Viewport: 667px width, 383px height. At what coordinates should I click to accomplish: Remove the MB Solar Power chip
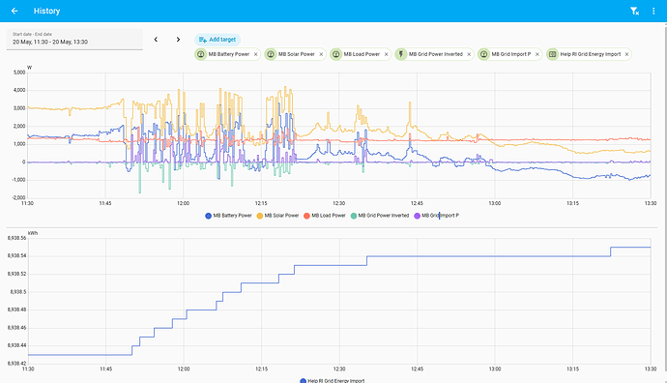click(x=321, y=54)
